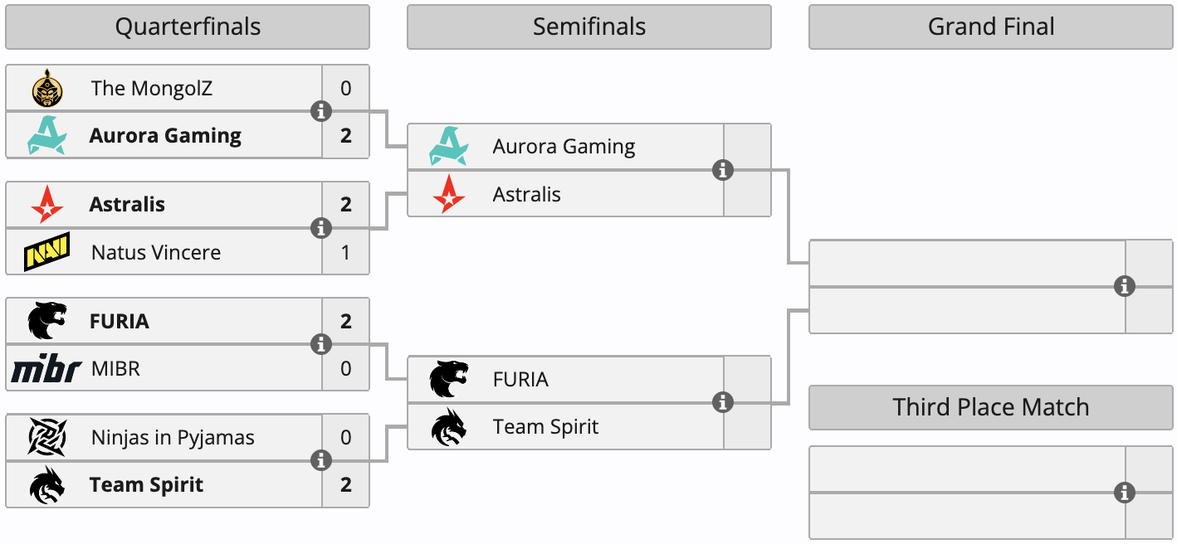The height and width of the screenshot is (544, 1177).
Task: Click empty top slot of Grand Final
Action: tap(967, 263)
